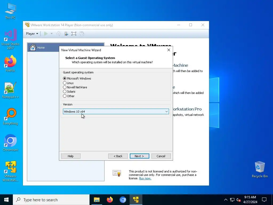This screenshot has height=205, width=273.
Task: Open Firefox from the taskbar
Action: pos(110,200)
